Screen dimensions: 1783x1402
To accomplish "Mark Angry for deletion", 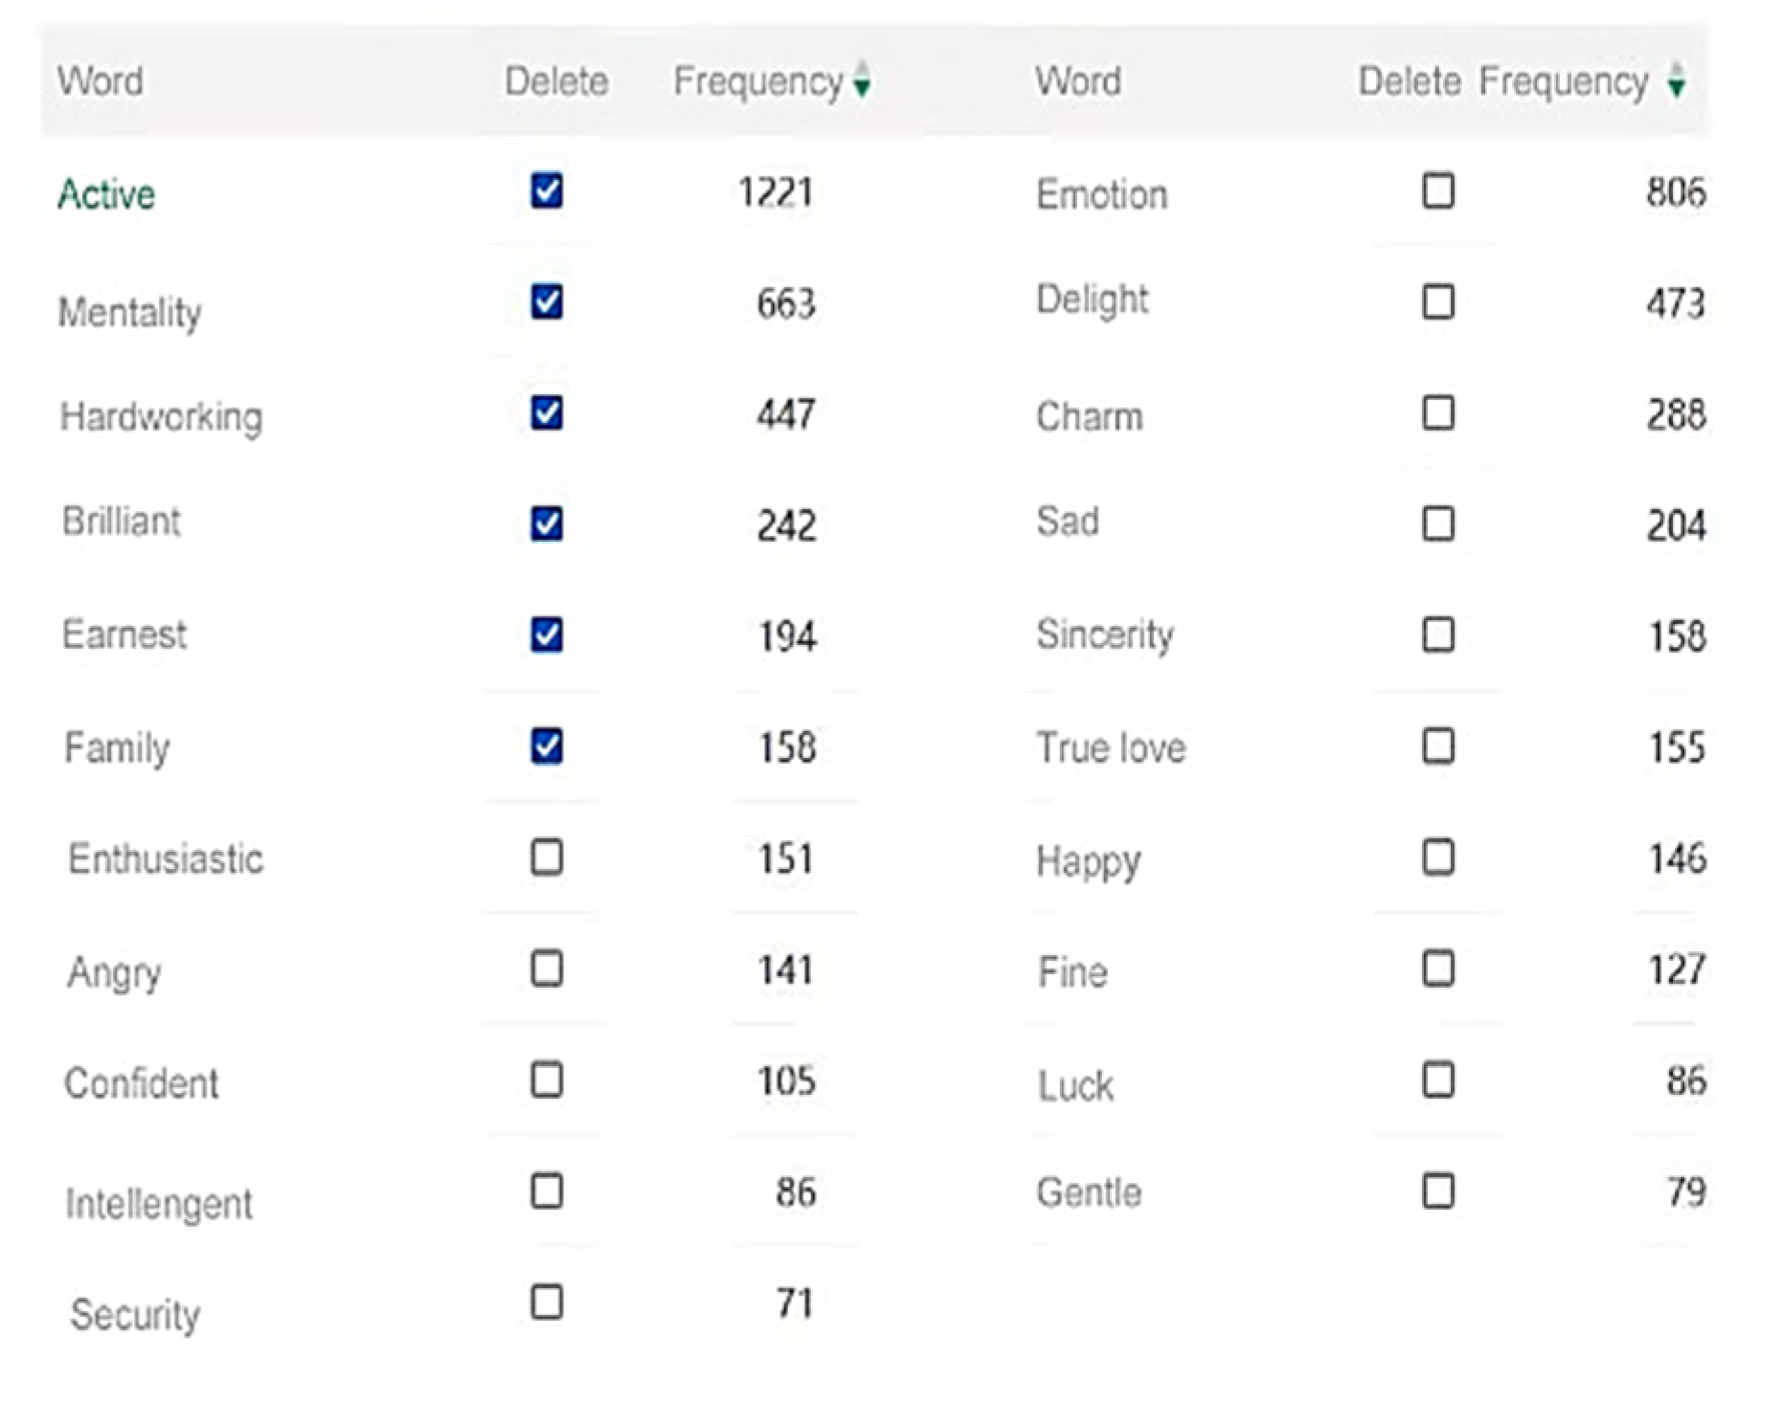I will coord(547,968).
